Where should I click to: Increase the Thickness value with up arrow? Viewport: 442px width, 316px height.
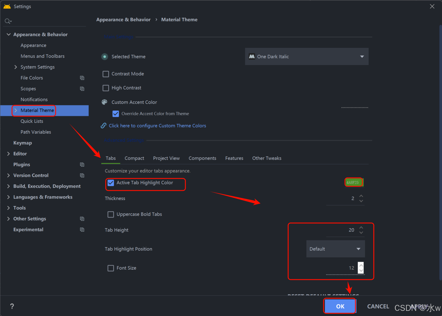click(361, 196)
